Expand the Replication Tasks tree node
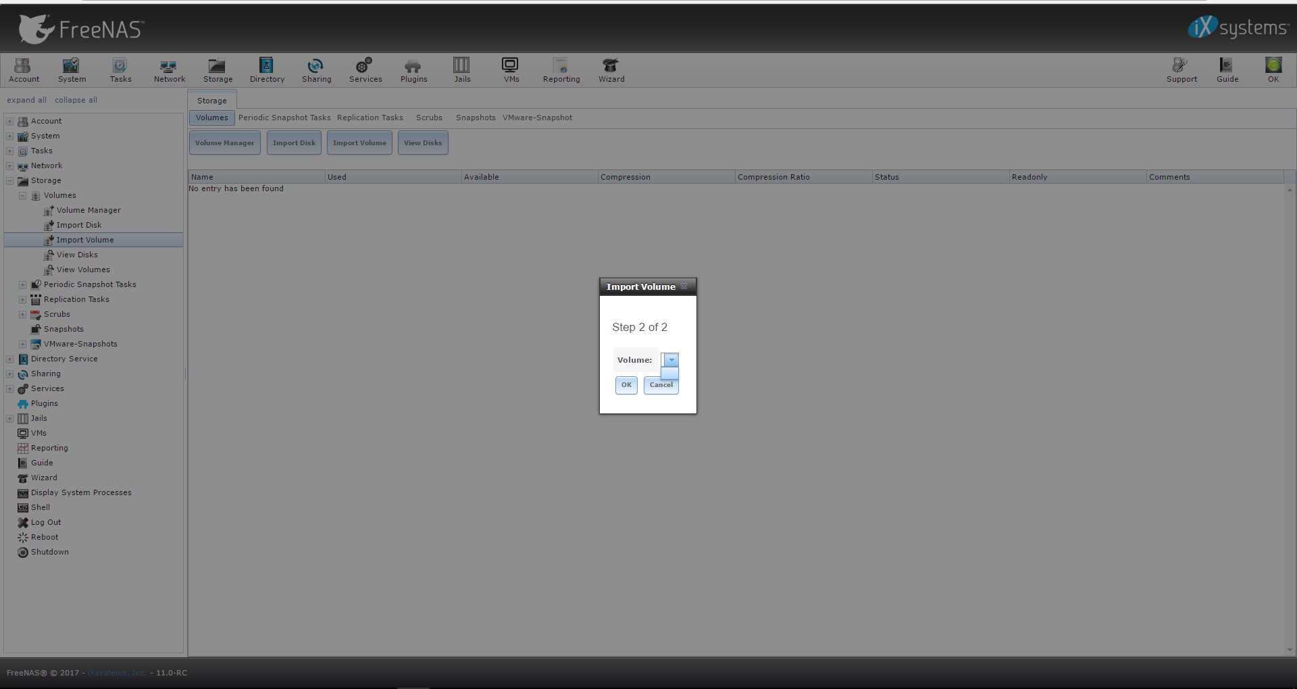The image size is (1297, 689). pos(22,299)
